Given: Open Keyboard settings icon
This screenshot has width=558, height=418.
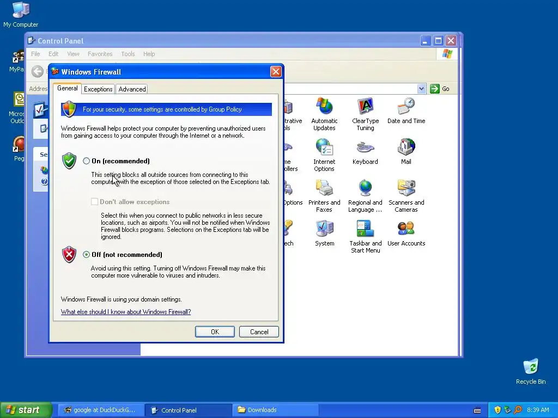Looking at the screenshot, I should click(x=366, y=151).
